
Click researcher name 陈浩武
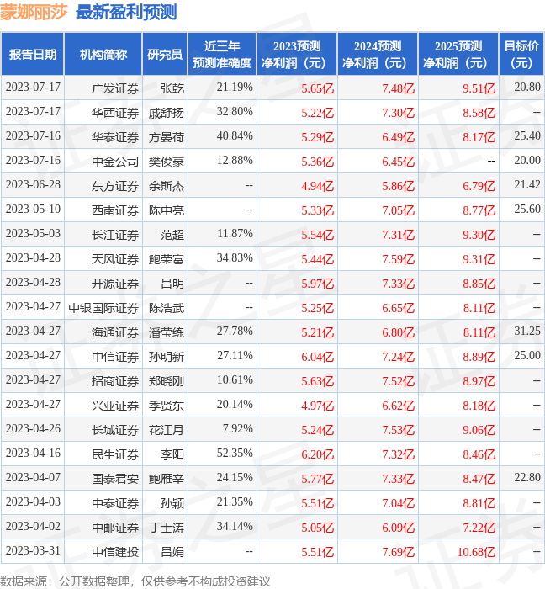point(167,308)
